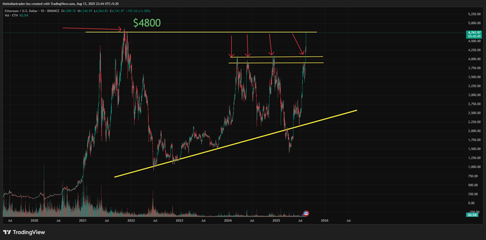Image resolution: width=486 pixels, height=240 pixels.
Task: Click the low value 4,564.83
Action: (x=102, y=11)
